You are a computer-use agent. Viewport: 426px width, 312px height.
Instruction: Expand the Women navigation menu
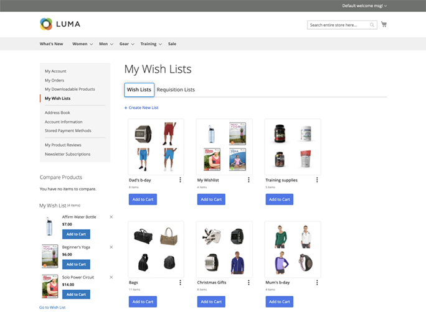coord(82,44)
